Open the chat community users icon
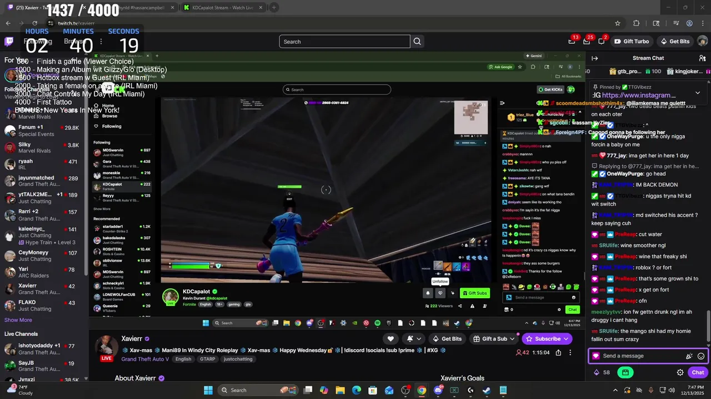The width and height of the screenshot is (711, 399). point(702,58)
